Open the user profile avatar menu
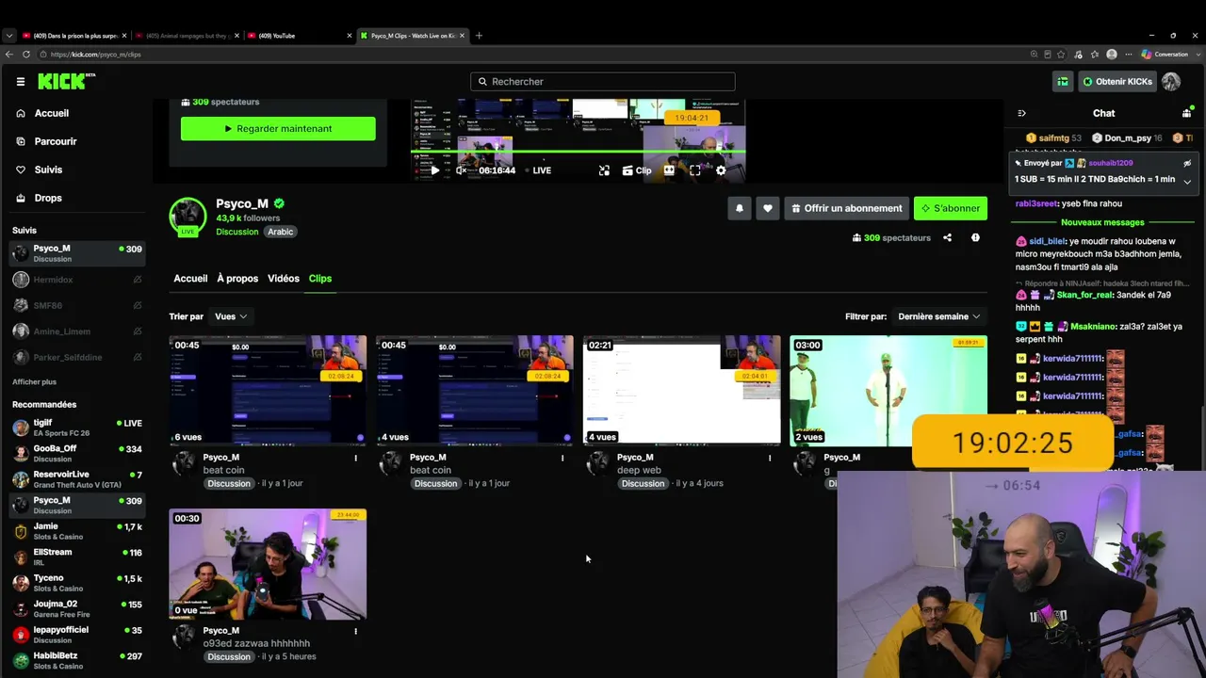1206x678 pixels. pos(1171,82)
